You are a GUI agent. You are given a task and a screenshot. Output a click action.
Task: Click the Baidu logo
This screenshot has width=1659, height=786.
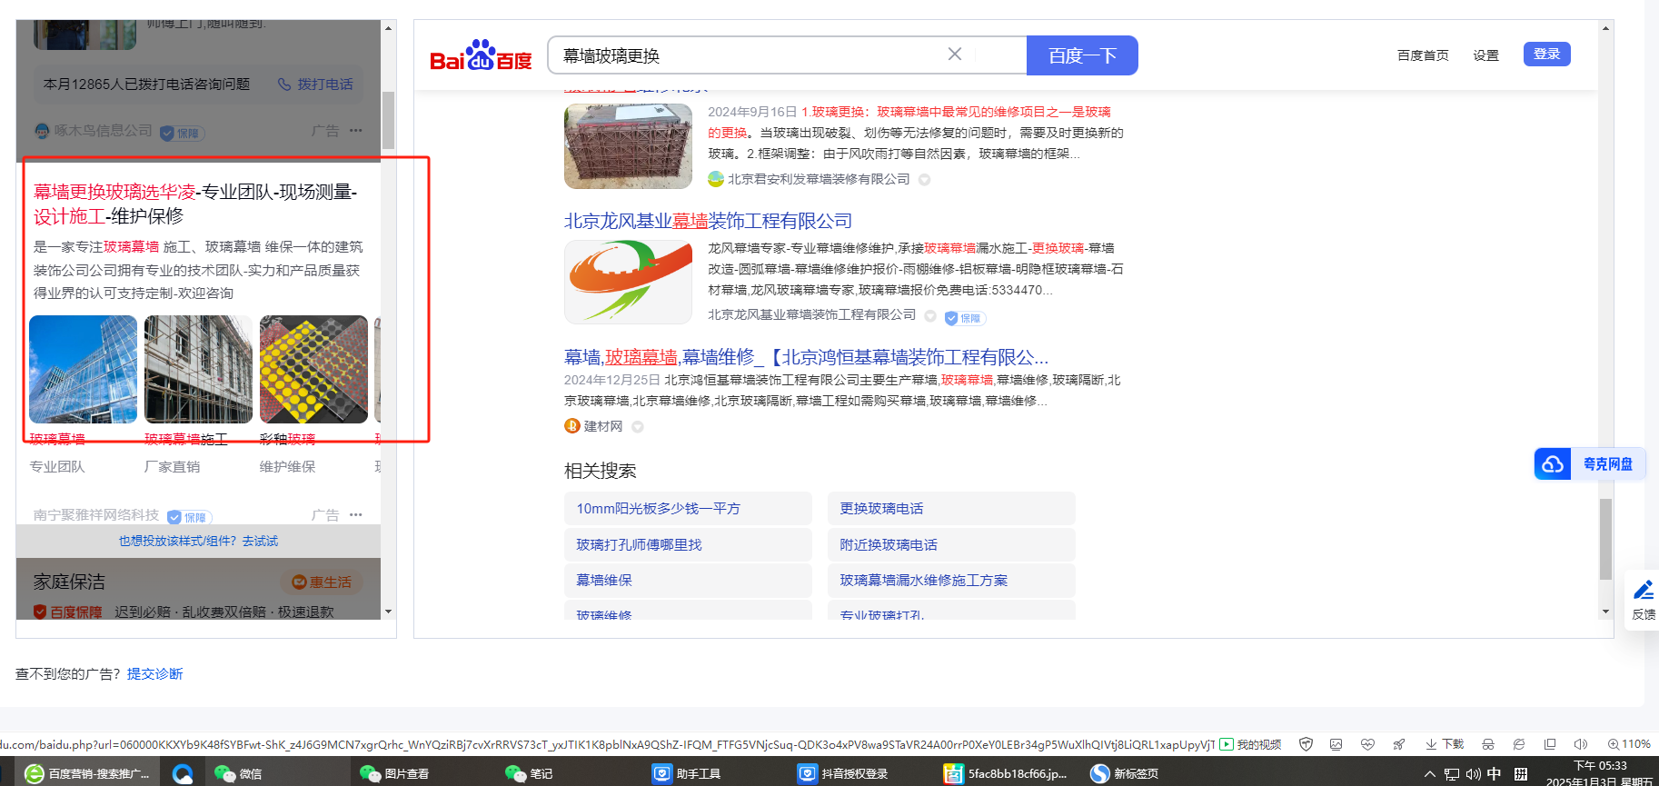click(481, 55)
